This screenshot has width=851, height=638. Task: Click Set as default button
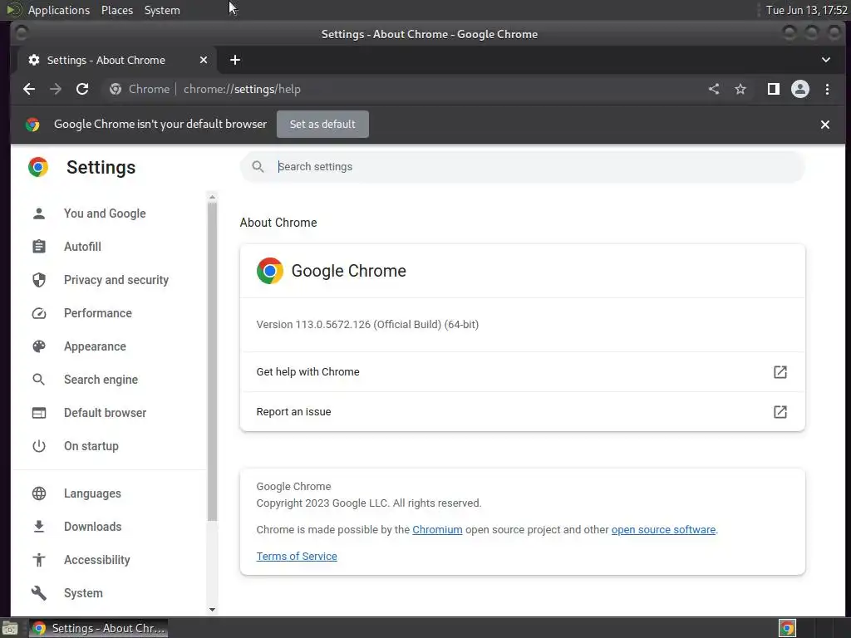click(x=322, y=125)
